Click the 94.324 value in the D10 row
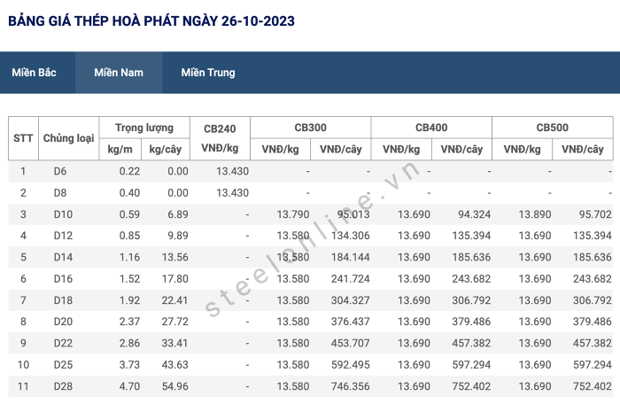The height and width of the screenshot is (404, 620). click(x=475, y=214)
